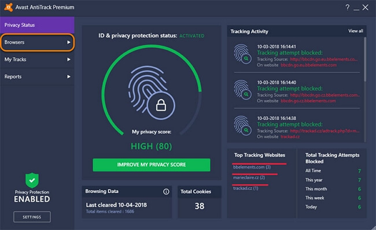Open the Browsing Data info icon
Image resolution: width=376 pixels, height=230 pixels.
tap(166, 192)
